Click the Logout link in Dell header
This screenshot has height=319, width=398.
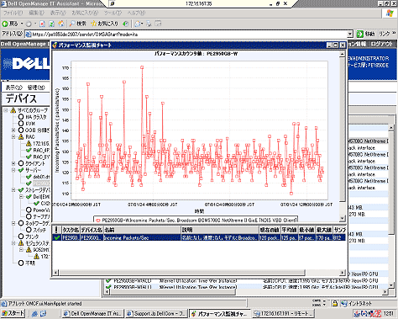[382, 44]
